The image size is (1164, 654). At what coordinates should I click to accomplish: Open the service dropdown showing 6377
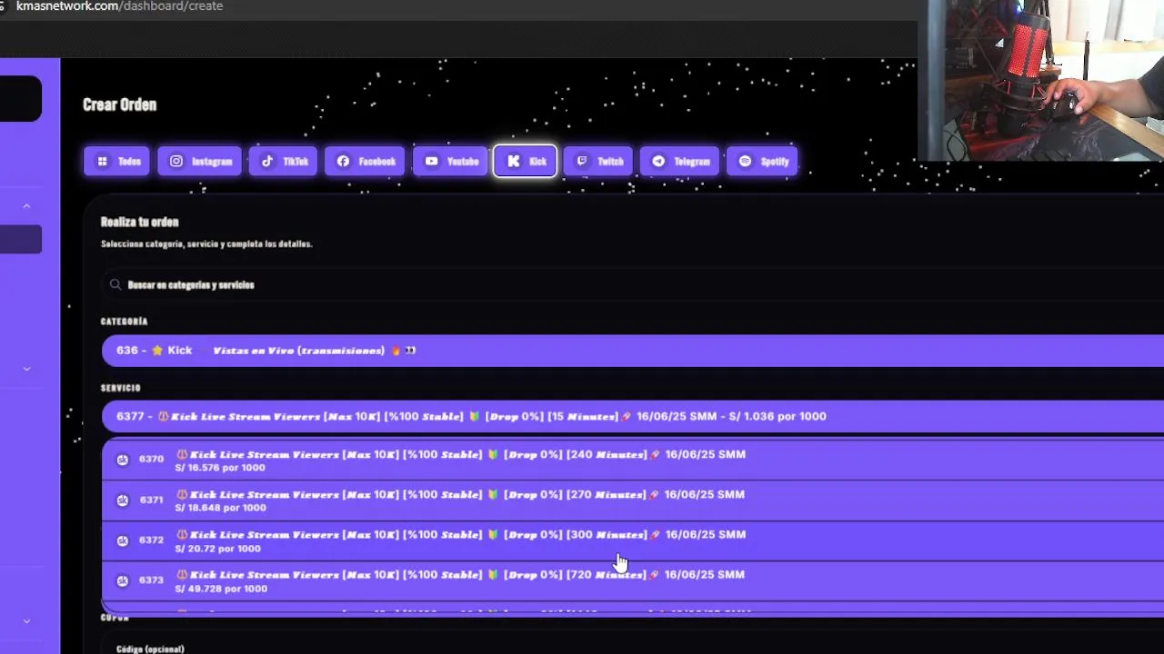(632, 416)
